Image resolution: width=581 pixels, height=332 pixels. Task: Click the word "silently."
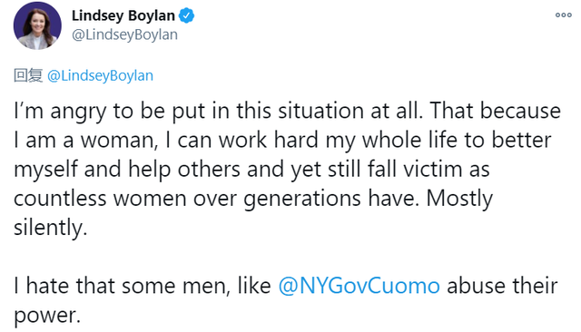click(x=51, y=228)
